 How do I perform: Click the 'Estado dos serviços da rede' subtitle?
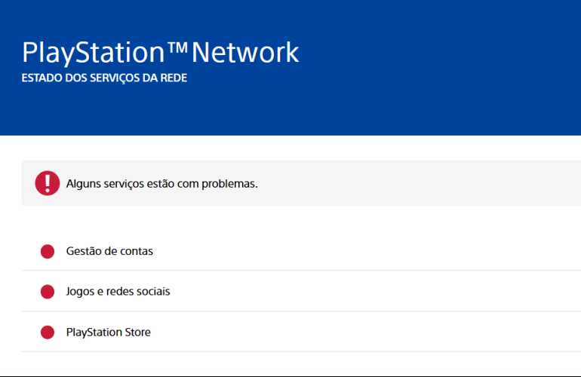pos(104,78)
